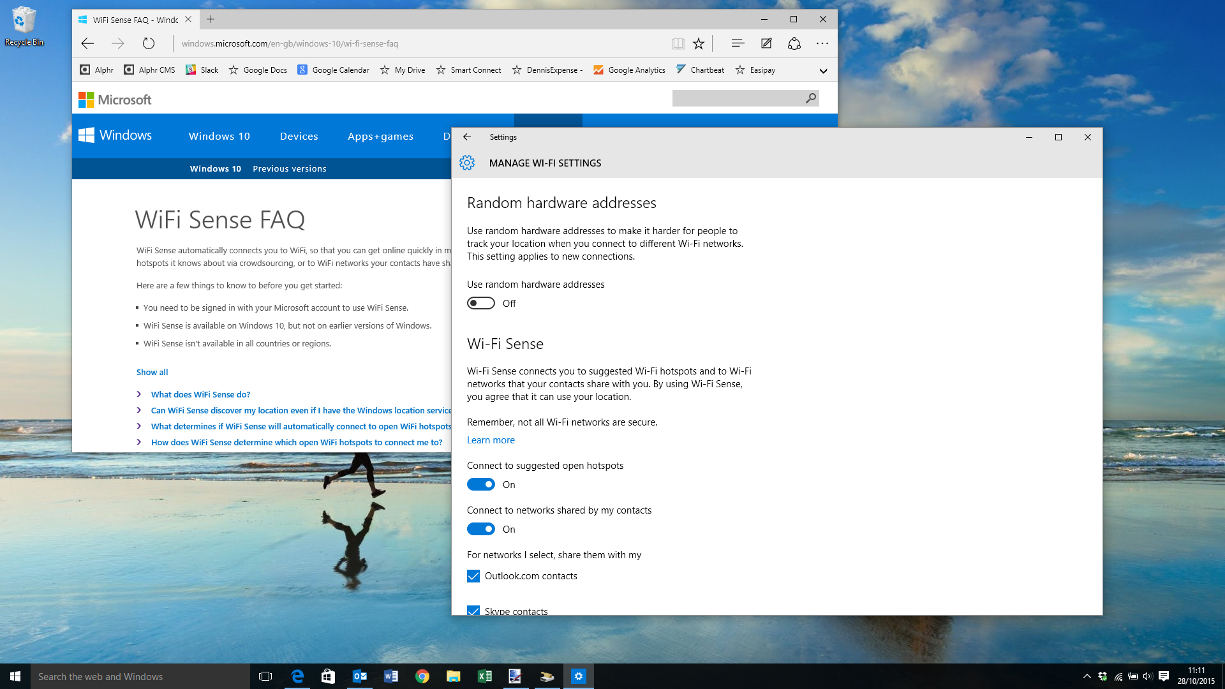
Task: Open the Apps+games menu
Action: [380, 136]
